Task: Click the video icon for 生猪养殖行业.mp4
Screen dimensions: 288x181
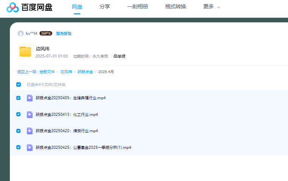Action: [x=30, y=98]
